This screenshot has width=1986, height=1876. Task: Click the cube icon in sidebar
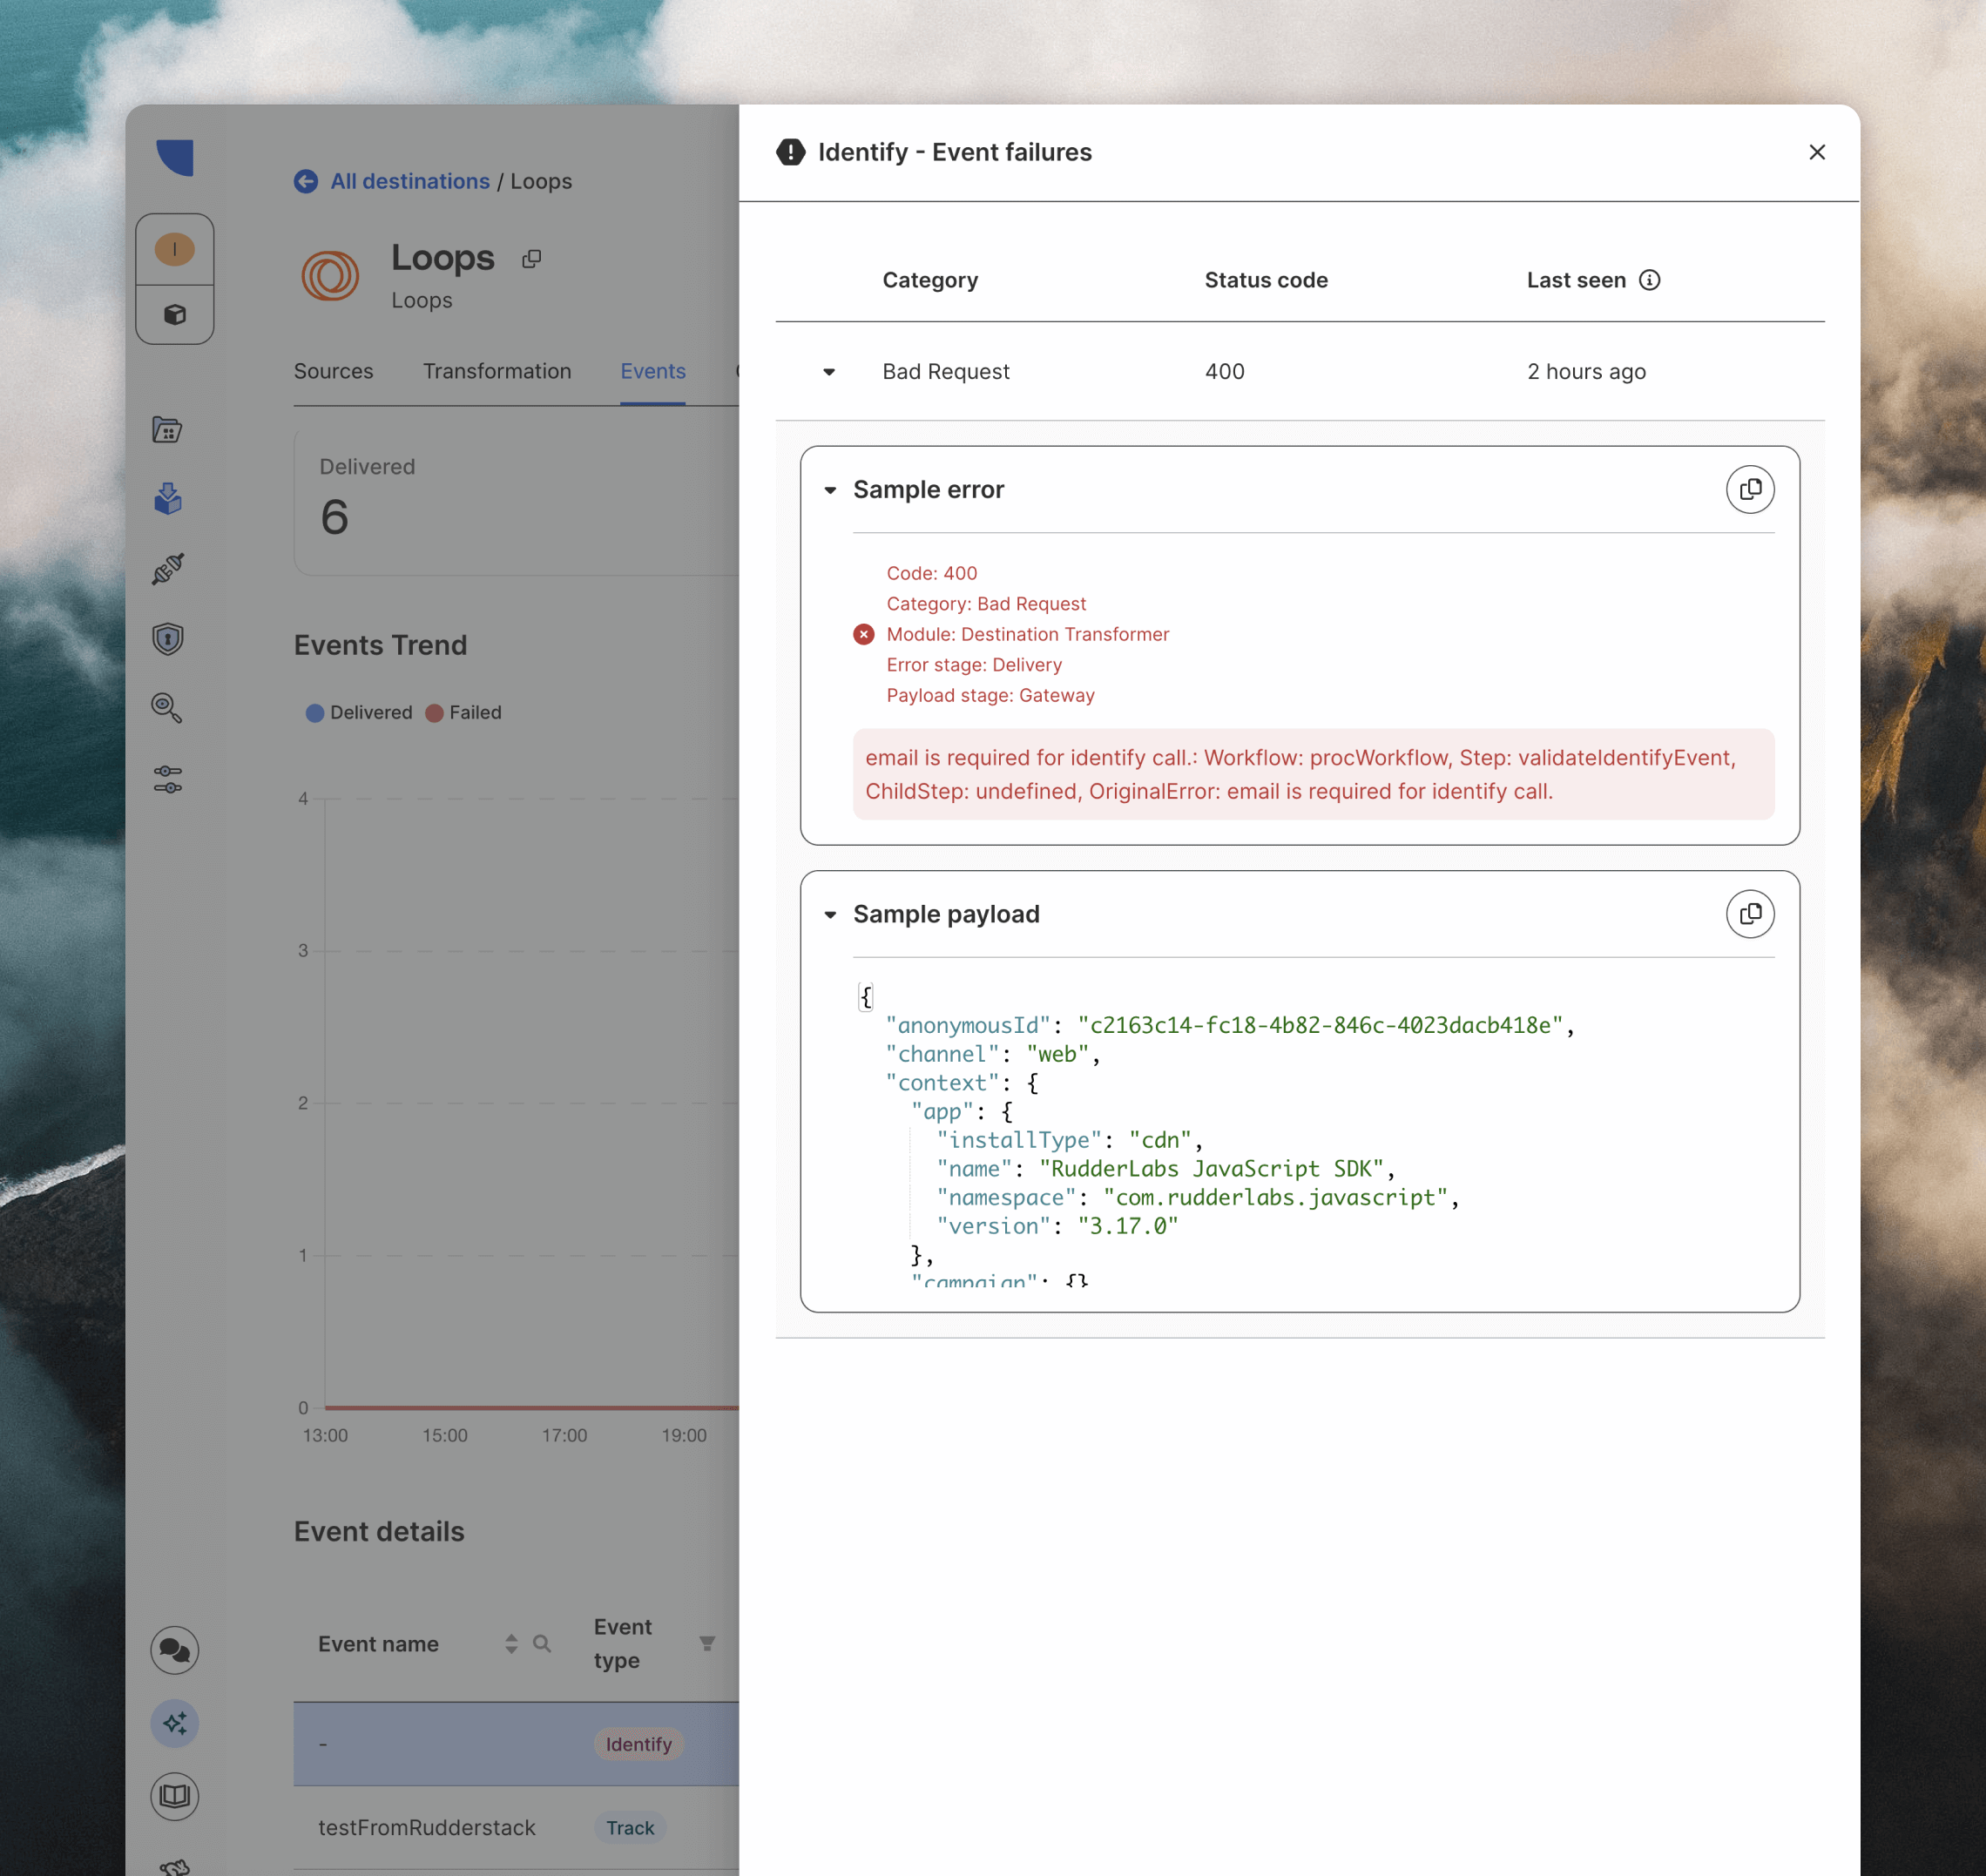(175, 315)
